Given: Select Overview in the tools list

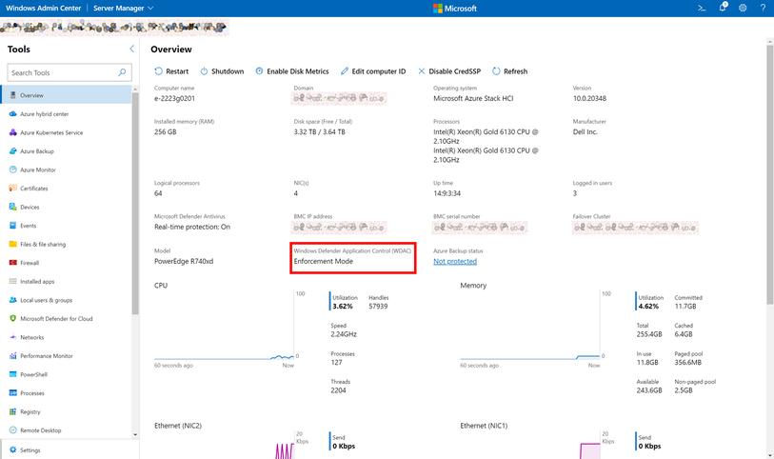Looking at the screenshot, I should 66,95.
